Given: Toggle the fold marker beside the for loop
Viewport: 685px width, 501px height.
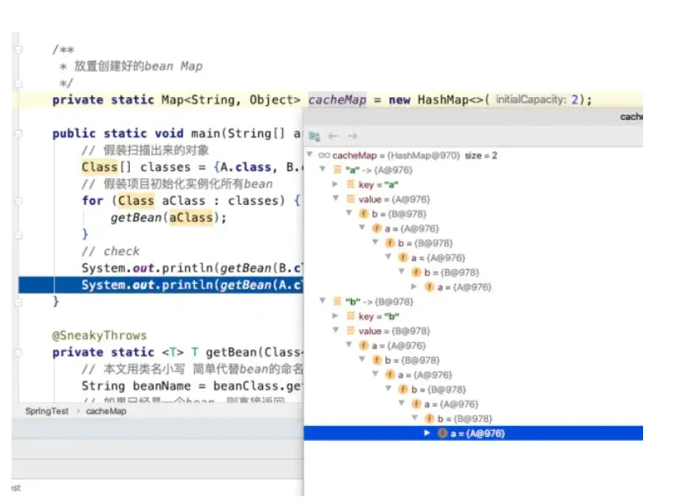Looking at the screenshot, I should (18, 201).
